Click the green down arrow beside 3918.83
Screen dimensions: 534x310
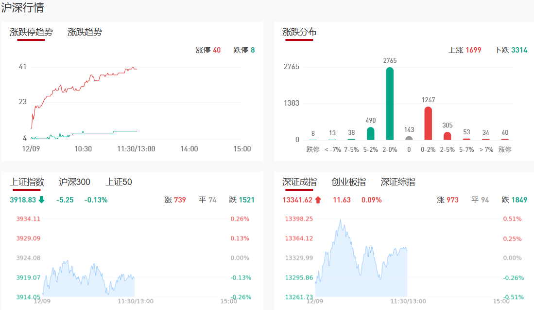click(x=42, y=200)
